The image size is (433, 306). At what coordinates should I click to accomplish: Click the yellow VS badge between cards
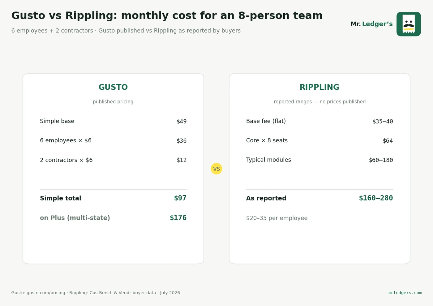pos(216,169)
